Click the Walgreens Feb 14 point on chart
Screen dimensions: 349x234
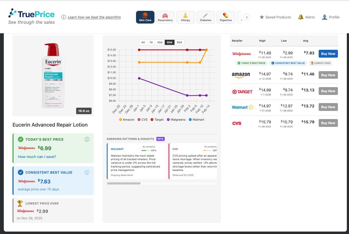[x=206, y=95]
